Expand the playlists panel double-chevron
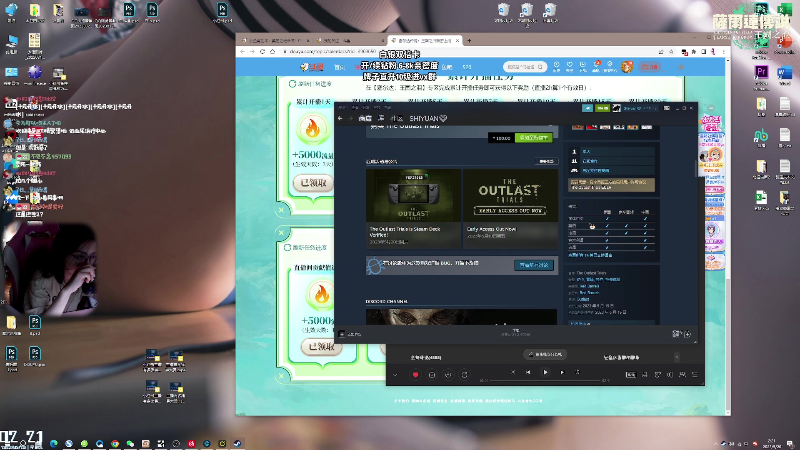 point(677,357)
